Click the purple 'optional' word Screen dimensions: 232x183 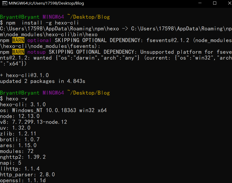39,40
